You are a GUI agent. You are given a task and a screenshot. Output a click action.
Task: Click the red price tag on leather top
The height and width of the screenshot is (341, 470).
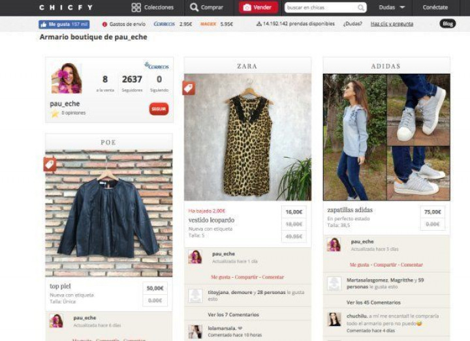pos(50,164)
